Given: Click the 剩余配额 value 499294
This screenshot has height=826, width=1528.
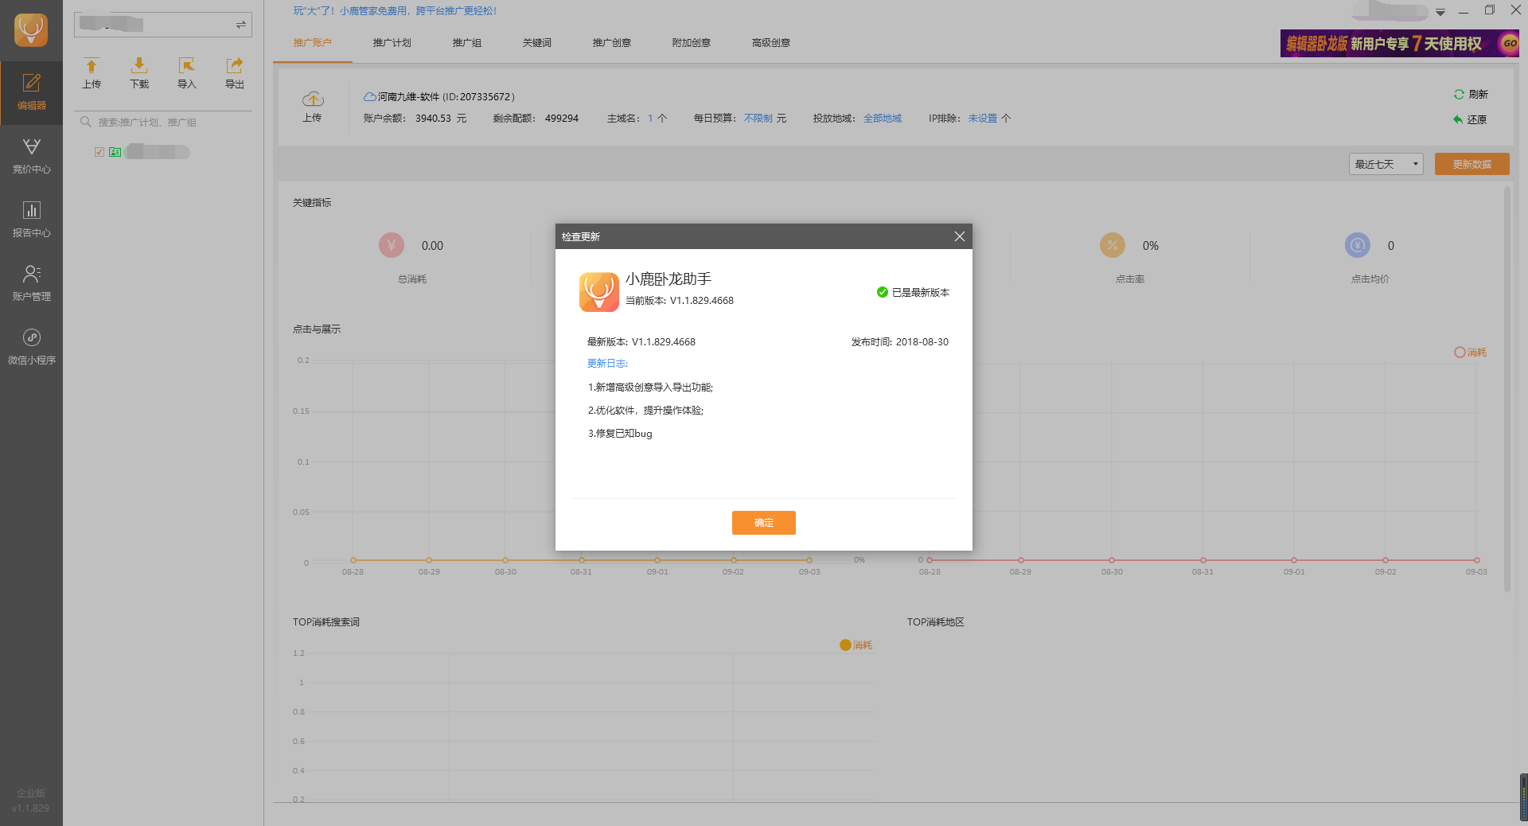Looking at the screenshot, I should pos(562,118).
